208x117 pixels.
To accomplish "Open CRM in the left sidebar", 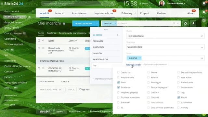I will [7, 50].
